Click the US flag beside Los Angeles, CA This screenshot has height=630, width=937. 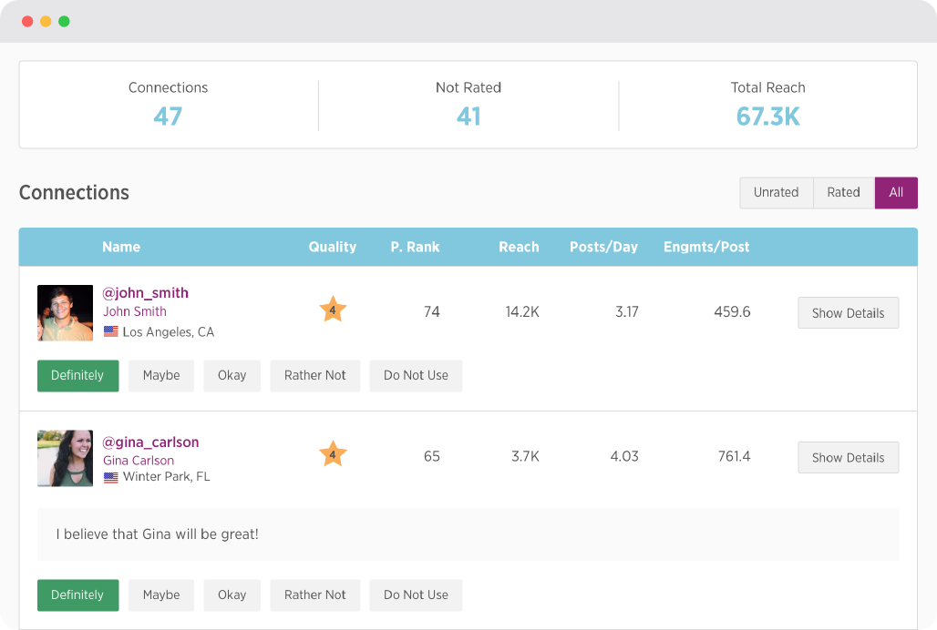[110, 331]
